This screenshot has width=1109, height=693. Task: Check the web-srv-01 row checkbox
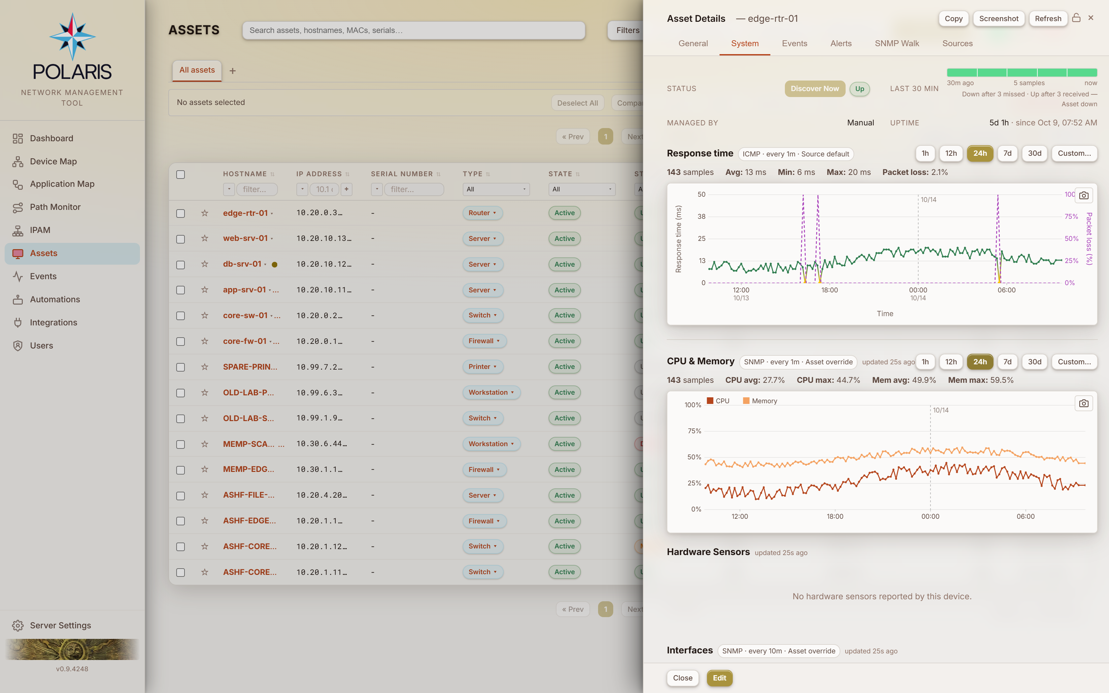[x=181, y=239]
